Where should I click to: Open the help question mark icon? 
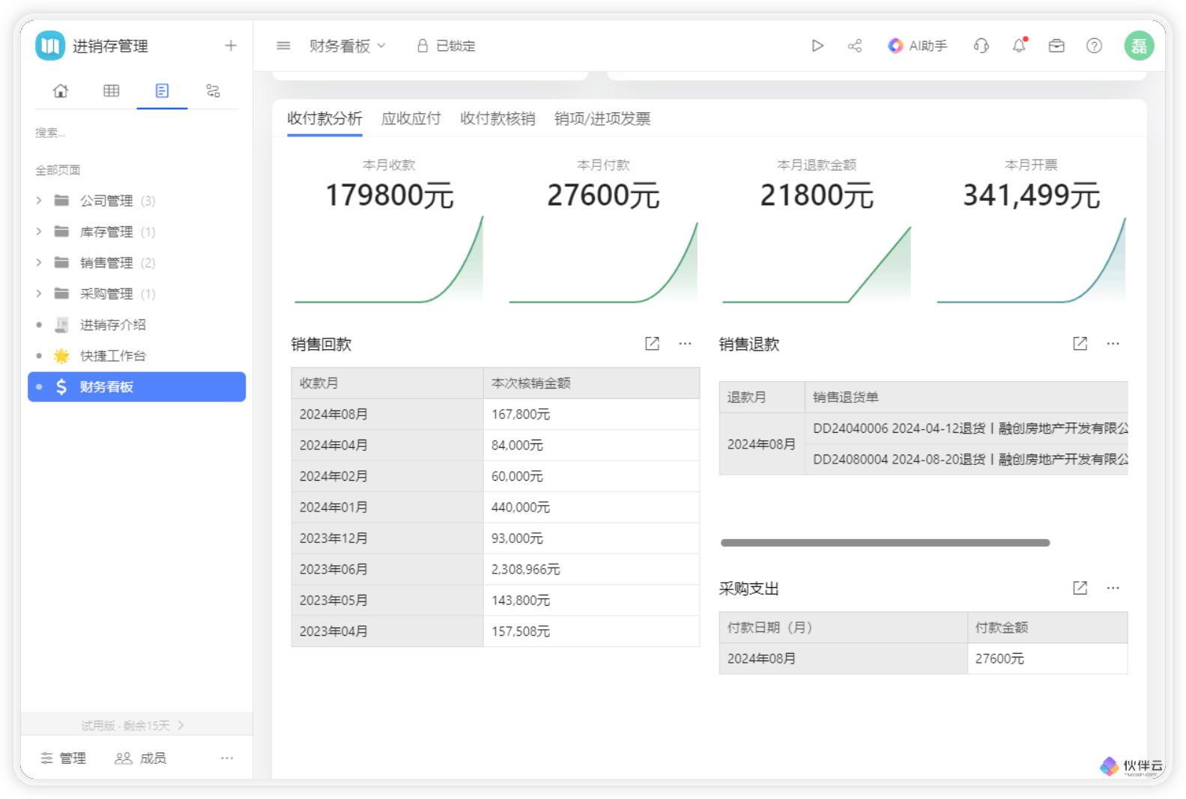click(1094, 46)
